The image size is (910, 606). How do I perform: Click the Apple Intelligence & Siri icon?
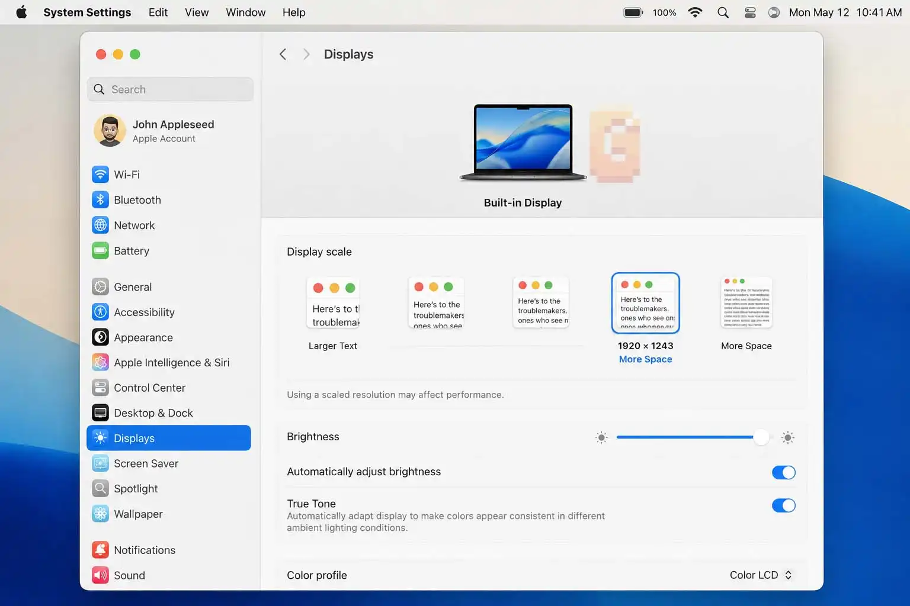pyautogui.click(x=100, y=363)
